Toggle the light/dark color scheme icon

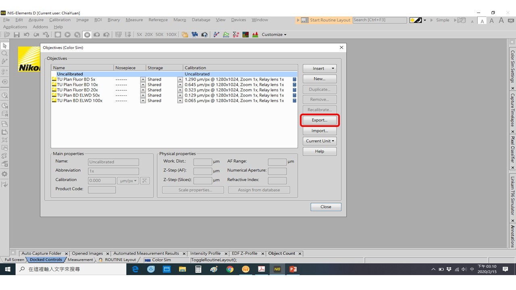tap(416, 20)
